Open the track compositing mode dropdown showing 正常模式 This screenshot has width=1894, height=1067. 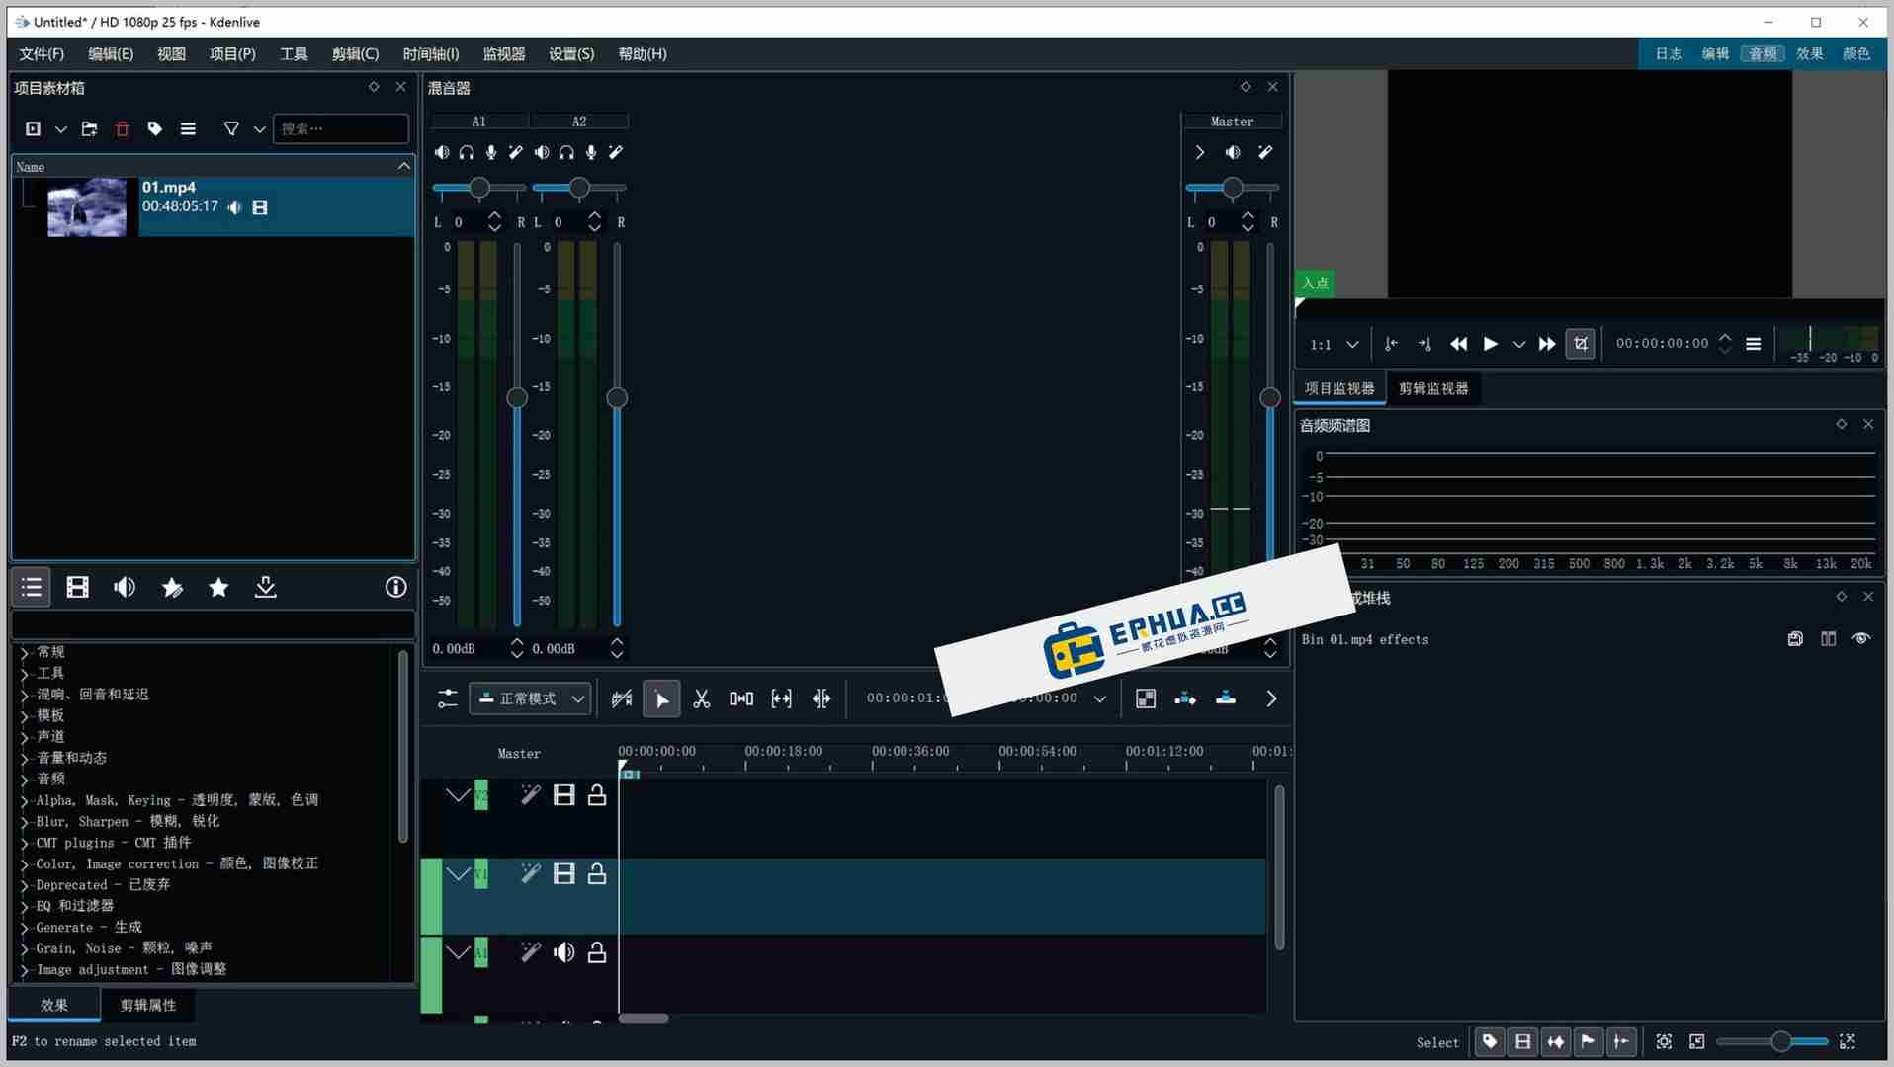point(529,698)
